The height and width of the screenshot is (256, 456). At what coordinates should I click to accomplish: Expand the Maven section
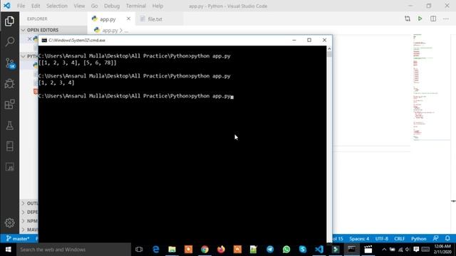pyautogui.click(x=29, y=230)
